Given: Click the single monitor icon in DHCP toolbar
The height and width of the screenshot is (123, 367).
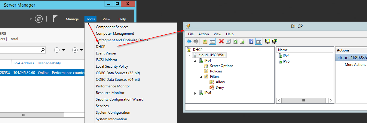Looking at the screenshot, I should point(268,42).
